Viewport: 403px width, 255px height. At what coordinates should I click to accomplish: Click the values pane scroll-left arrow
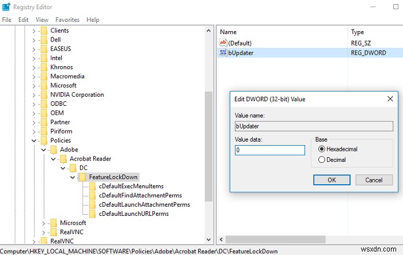[221, 239]
